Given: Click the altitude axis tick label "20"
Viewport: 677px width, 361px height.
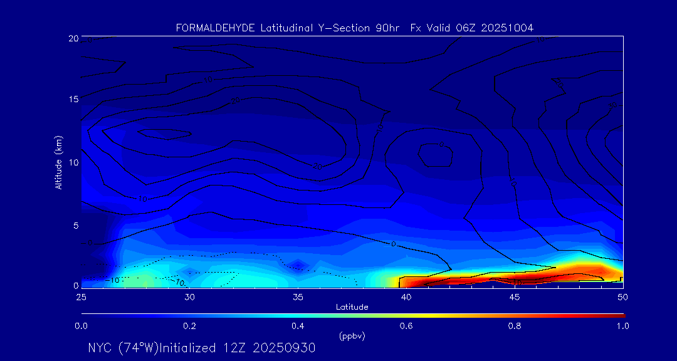Looking at the screenshot, I should (73, 38).
